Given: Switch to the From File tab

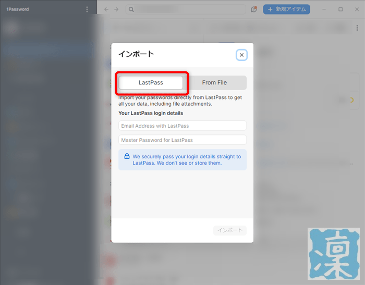Looking at the screenshot, I should coord(214,83).
